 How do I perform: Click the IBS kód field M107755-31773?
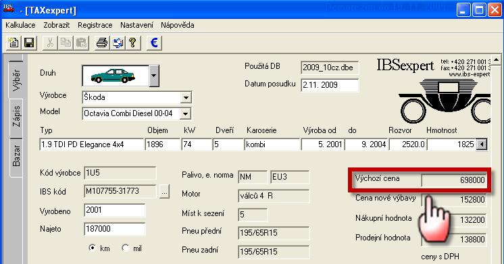point(120,191)
